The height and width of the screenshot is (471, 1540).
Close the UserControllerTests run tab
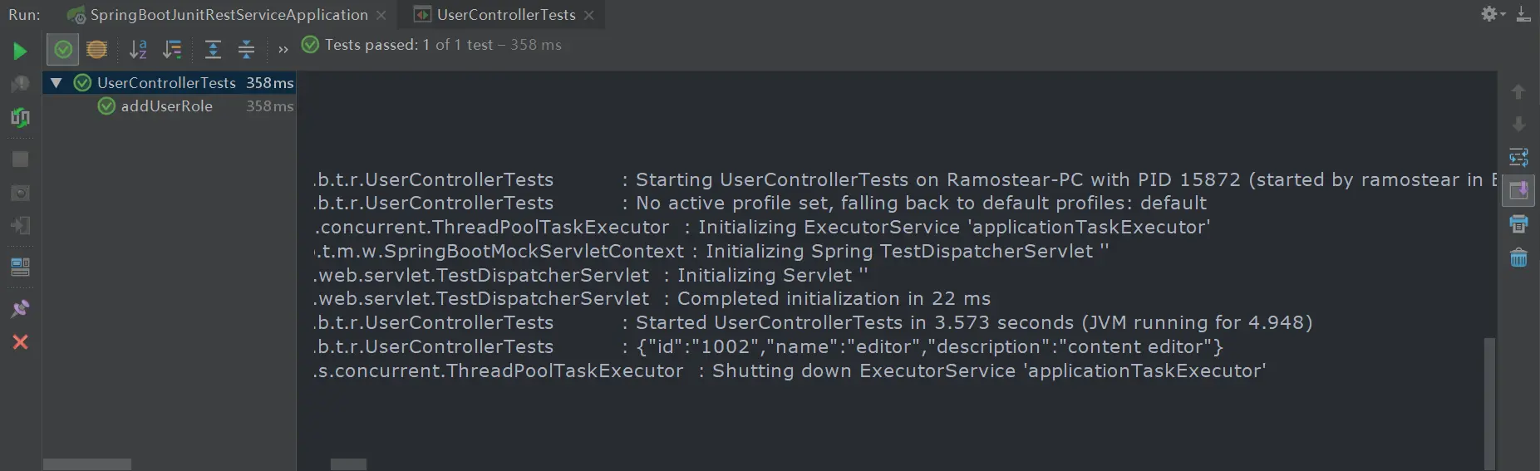pyautogui.click(x=589, y=15)
